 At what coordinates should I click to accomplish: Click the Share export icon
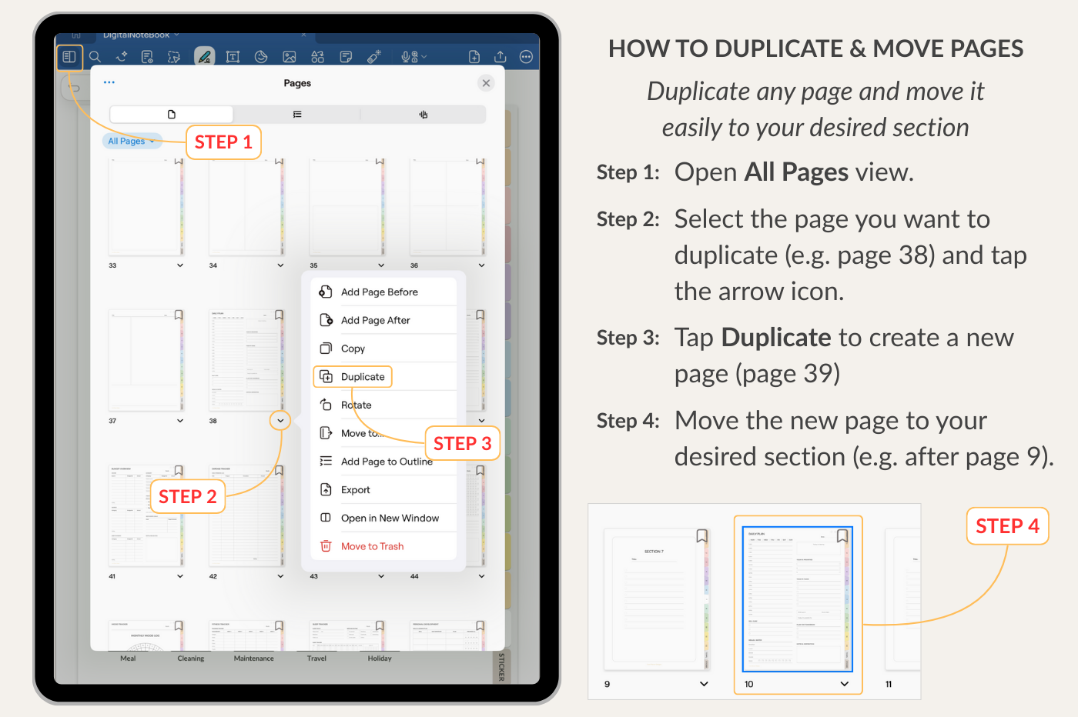click(500, 57)
